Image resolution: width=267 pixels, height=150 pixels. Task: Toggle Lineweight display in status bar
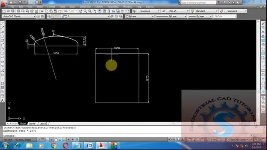click(73, 140)
